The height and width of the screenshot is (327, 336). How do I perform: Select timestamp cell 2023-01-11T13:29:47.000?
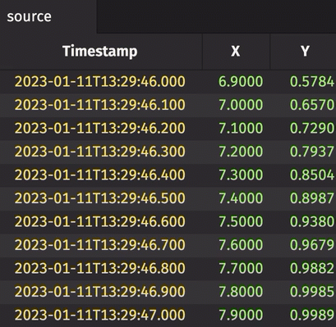[x=100, y=315]
